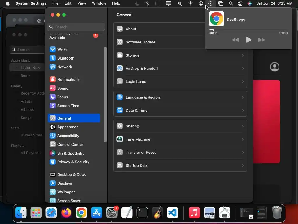
Task: Expand Transfer or Reset row chevron
Action: pos(243,152)
